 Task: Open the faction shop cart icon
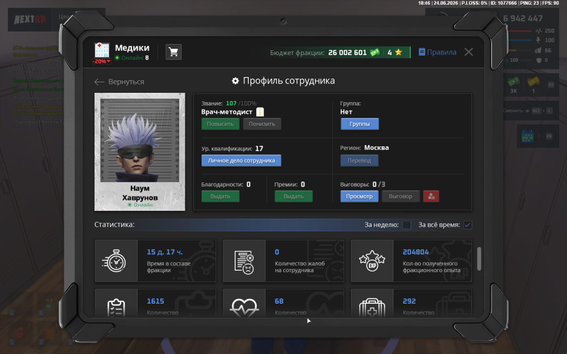tap(174, 52)
